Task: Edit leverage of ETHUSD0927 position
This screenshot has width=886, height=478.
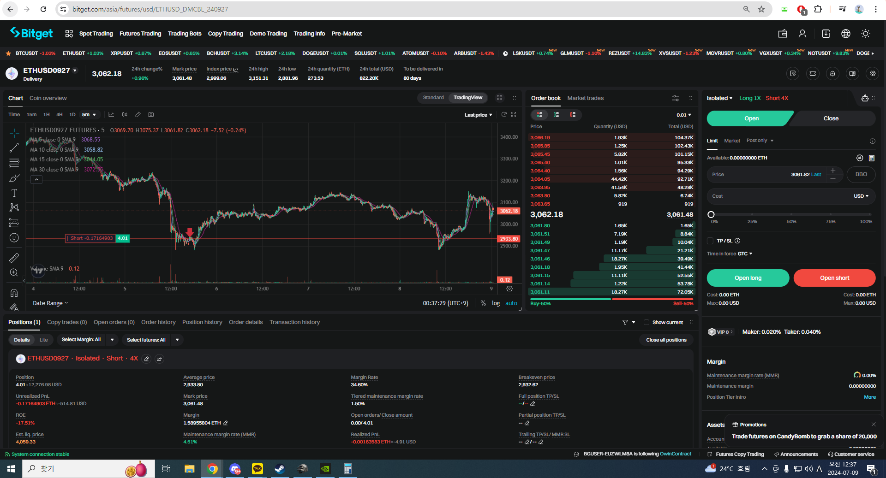Action: pyautogui.click(x=146, y=359)
